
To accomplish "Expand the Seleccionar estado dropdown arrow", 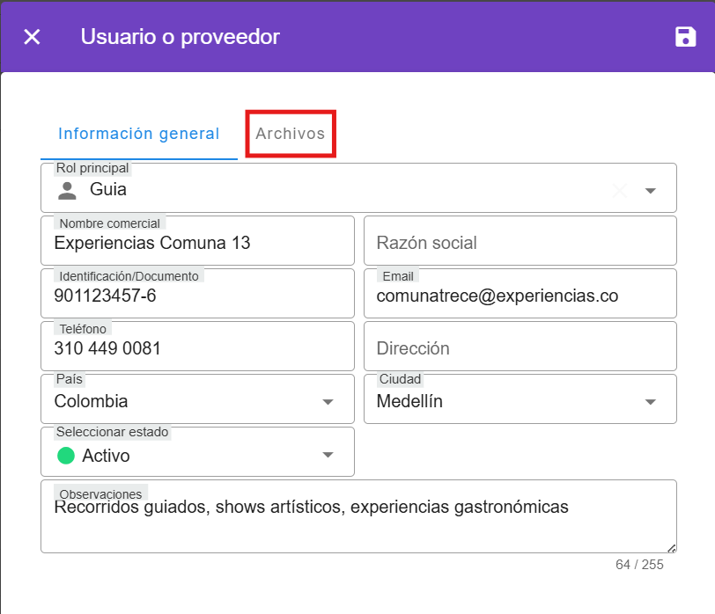I will (x=328, y=455).
